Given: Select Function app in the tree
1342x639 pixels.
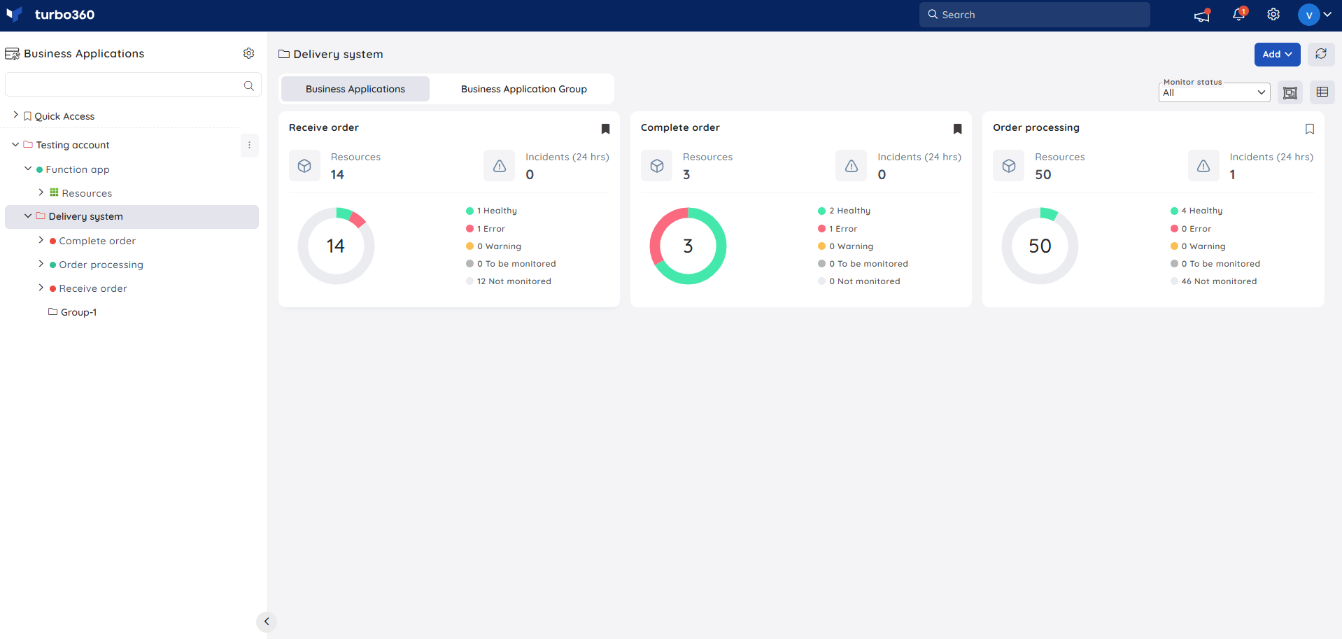Looking at the screenshot, I should pos(78,169).
